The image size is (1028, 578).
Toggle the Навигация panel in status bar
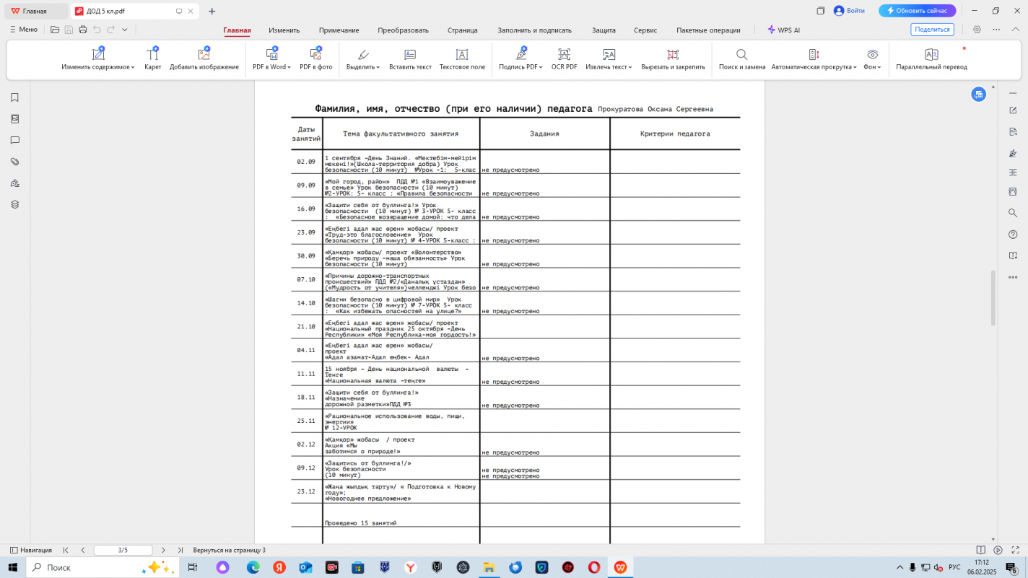tap(31, 550)
